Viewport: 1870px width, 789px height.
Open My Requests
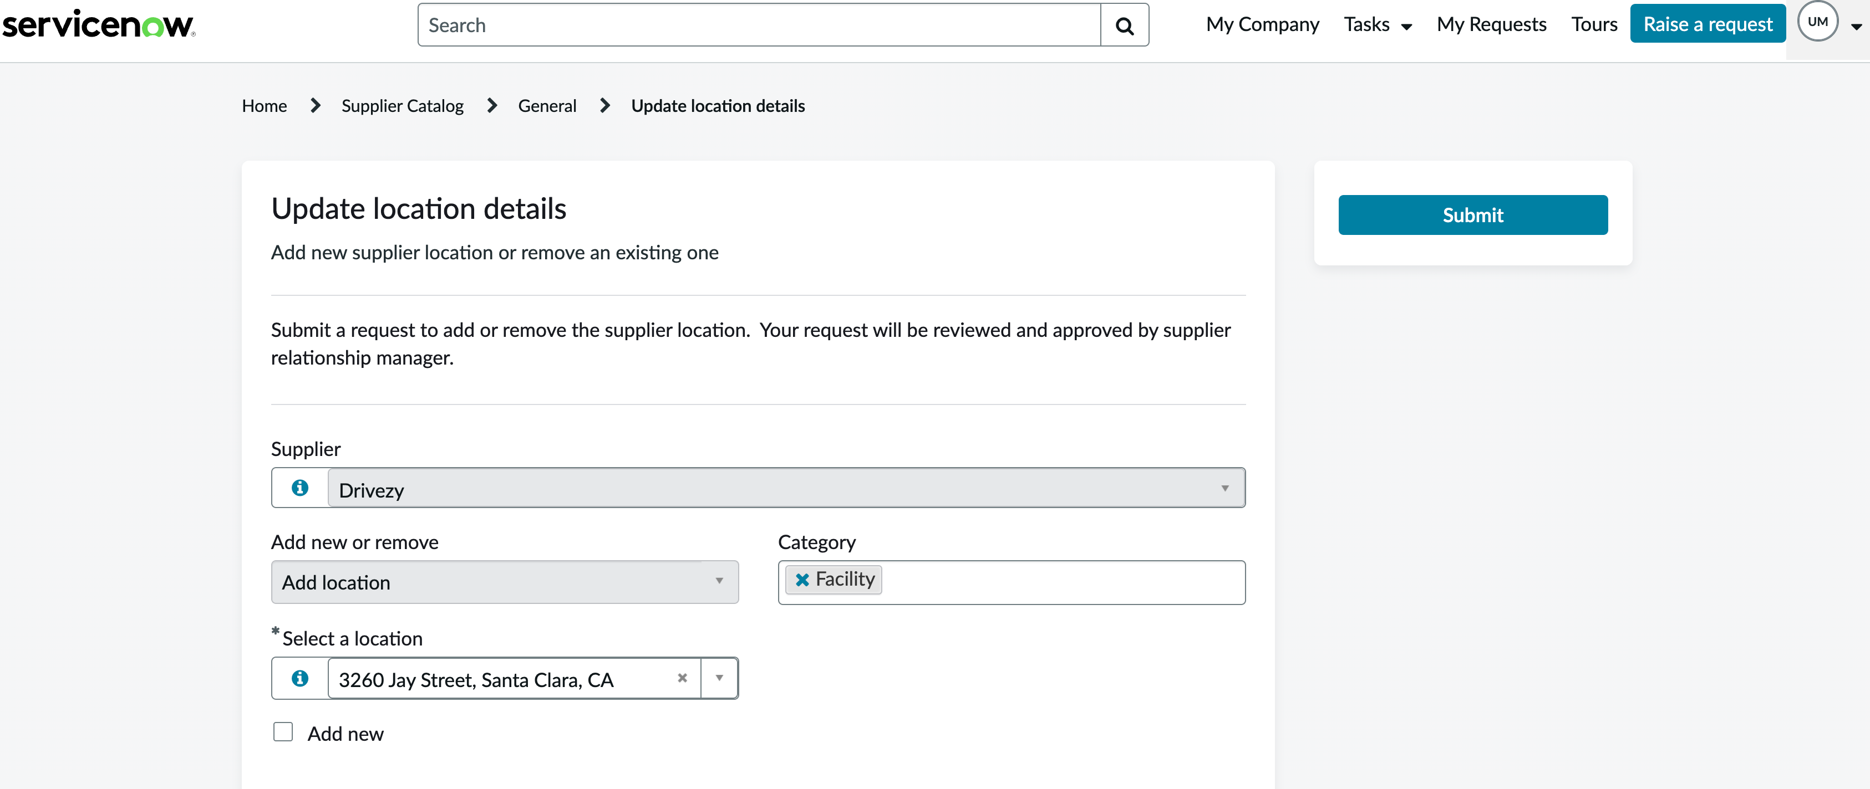tap(1491, 24)
